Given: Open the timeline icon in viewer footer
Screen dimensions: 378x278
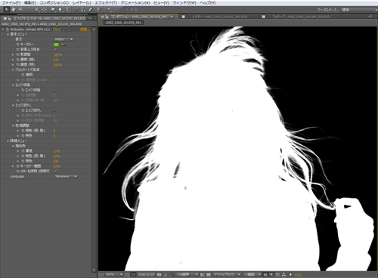Looking at the screenshot, I should [277, 274].
